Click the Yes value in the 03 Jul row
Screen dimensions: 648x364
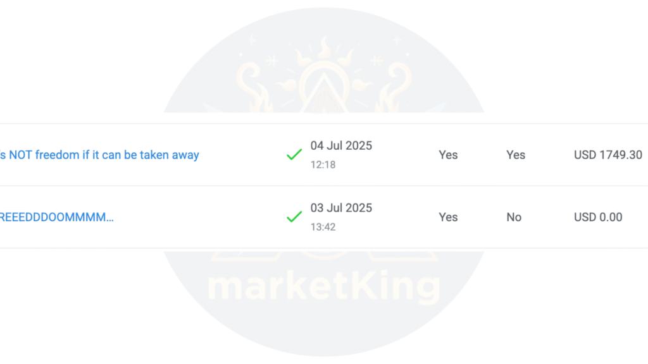448,217
